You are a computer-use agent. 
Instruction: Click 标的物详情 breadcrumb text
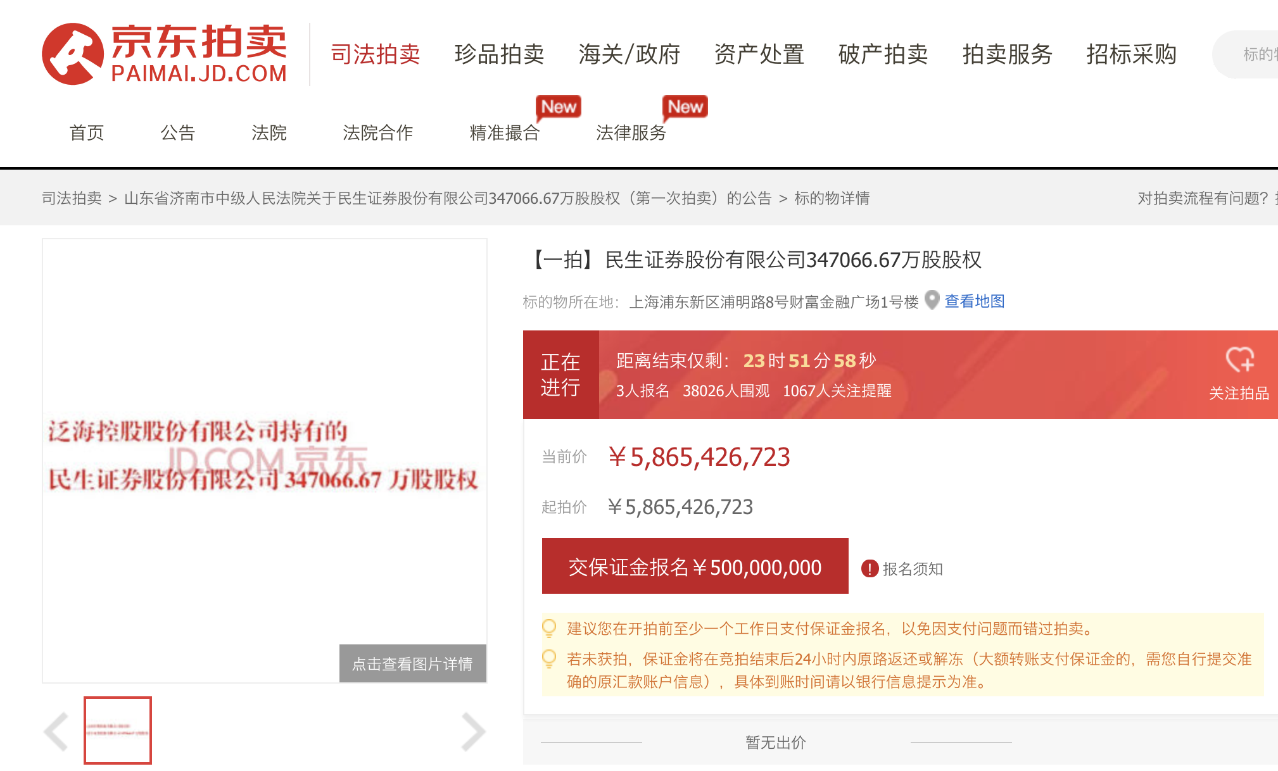click(832, 198)
